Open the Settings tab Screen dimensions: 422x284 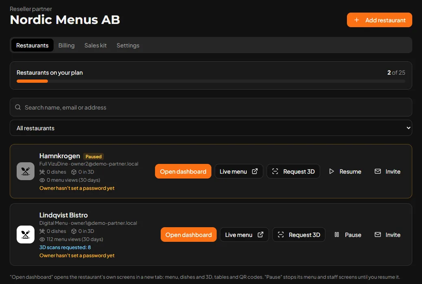tap(128, 45)
